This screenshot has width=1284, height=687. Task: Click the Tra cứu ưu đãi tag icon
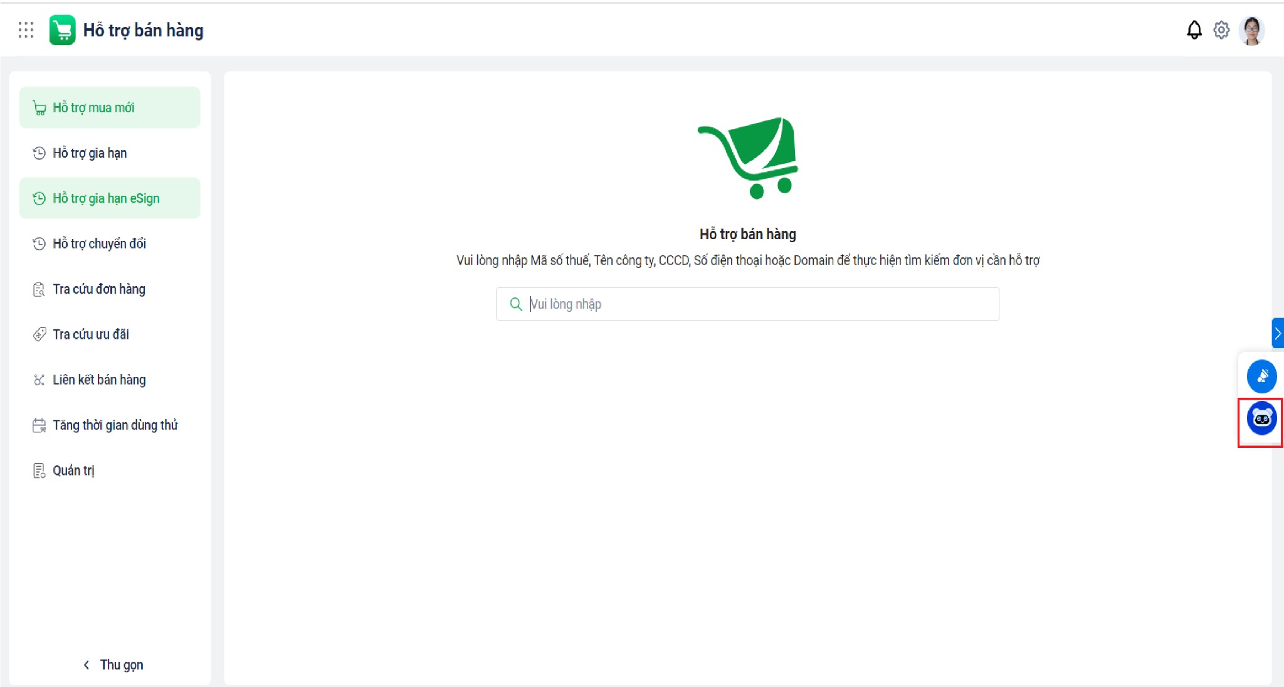(x=39, y=334)
